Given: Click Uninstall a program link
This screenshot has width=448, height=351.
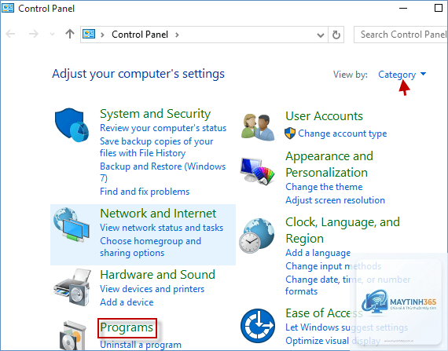Looking at the screenshot, I should (141, 345).
